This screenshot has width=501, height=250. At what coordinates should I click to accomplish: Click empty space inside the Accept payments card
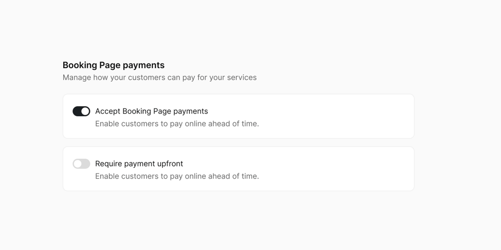point(336,116)
